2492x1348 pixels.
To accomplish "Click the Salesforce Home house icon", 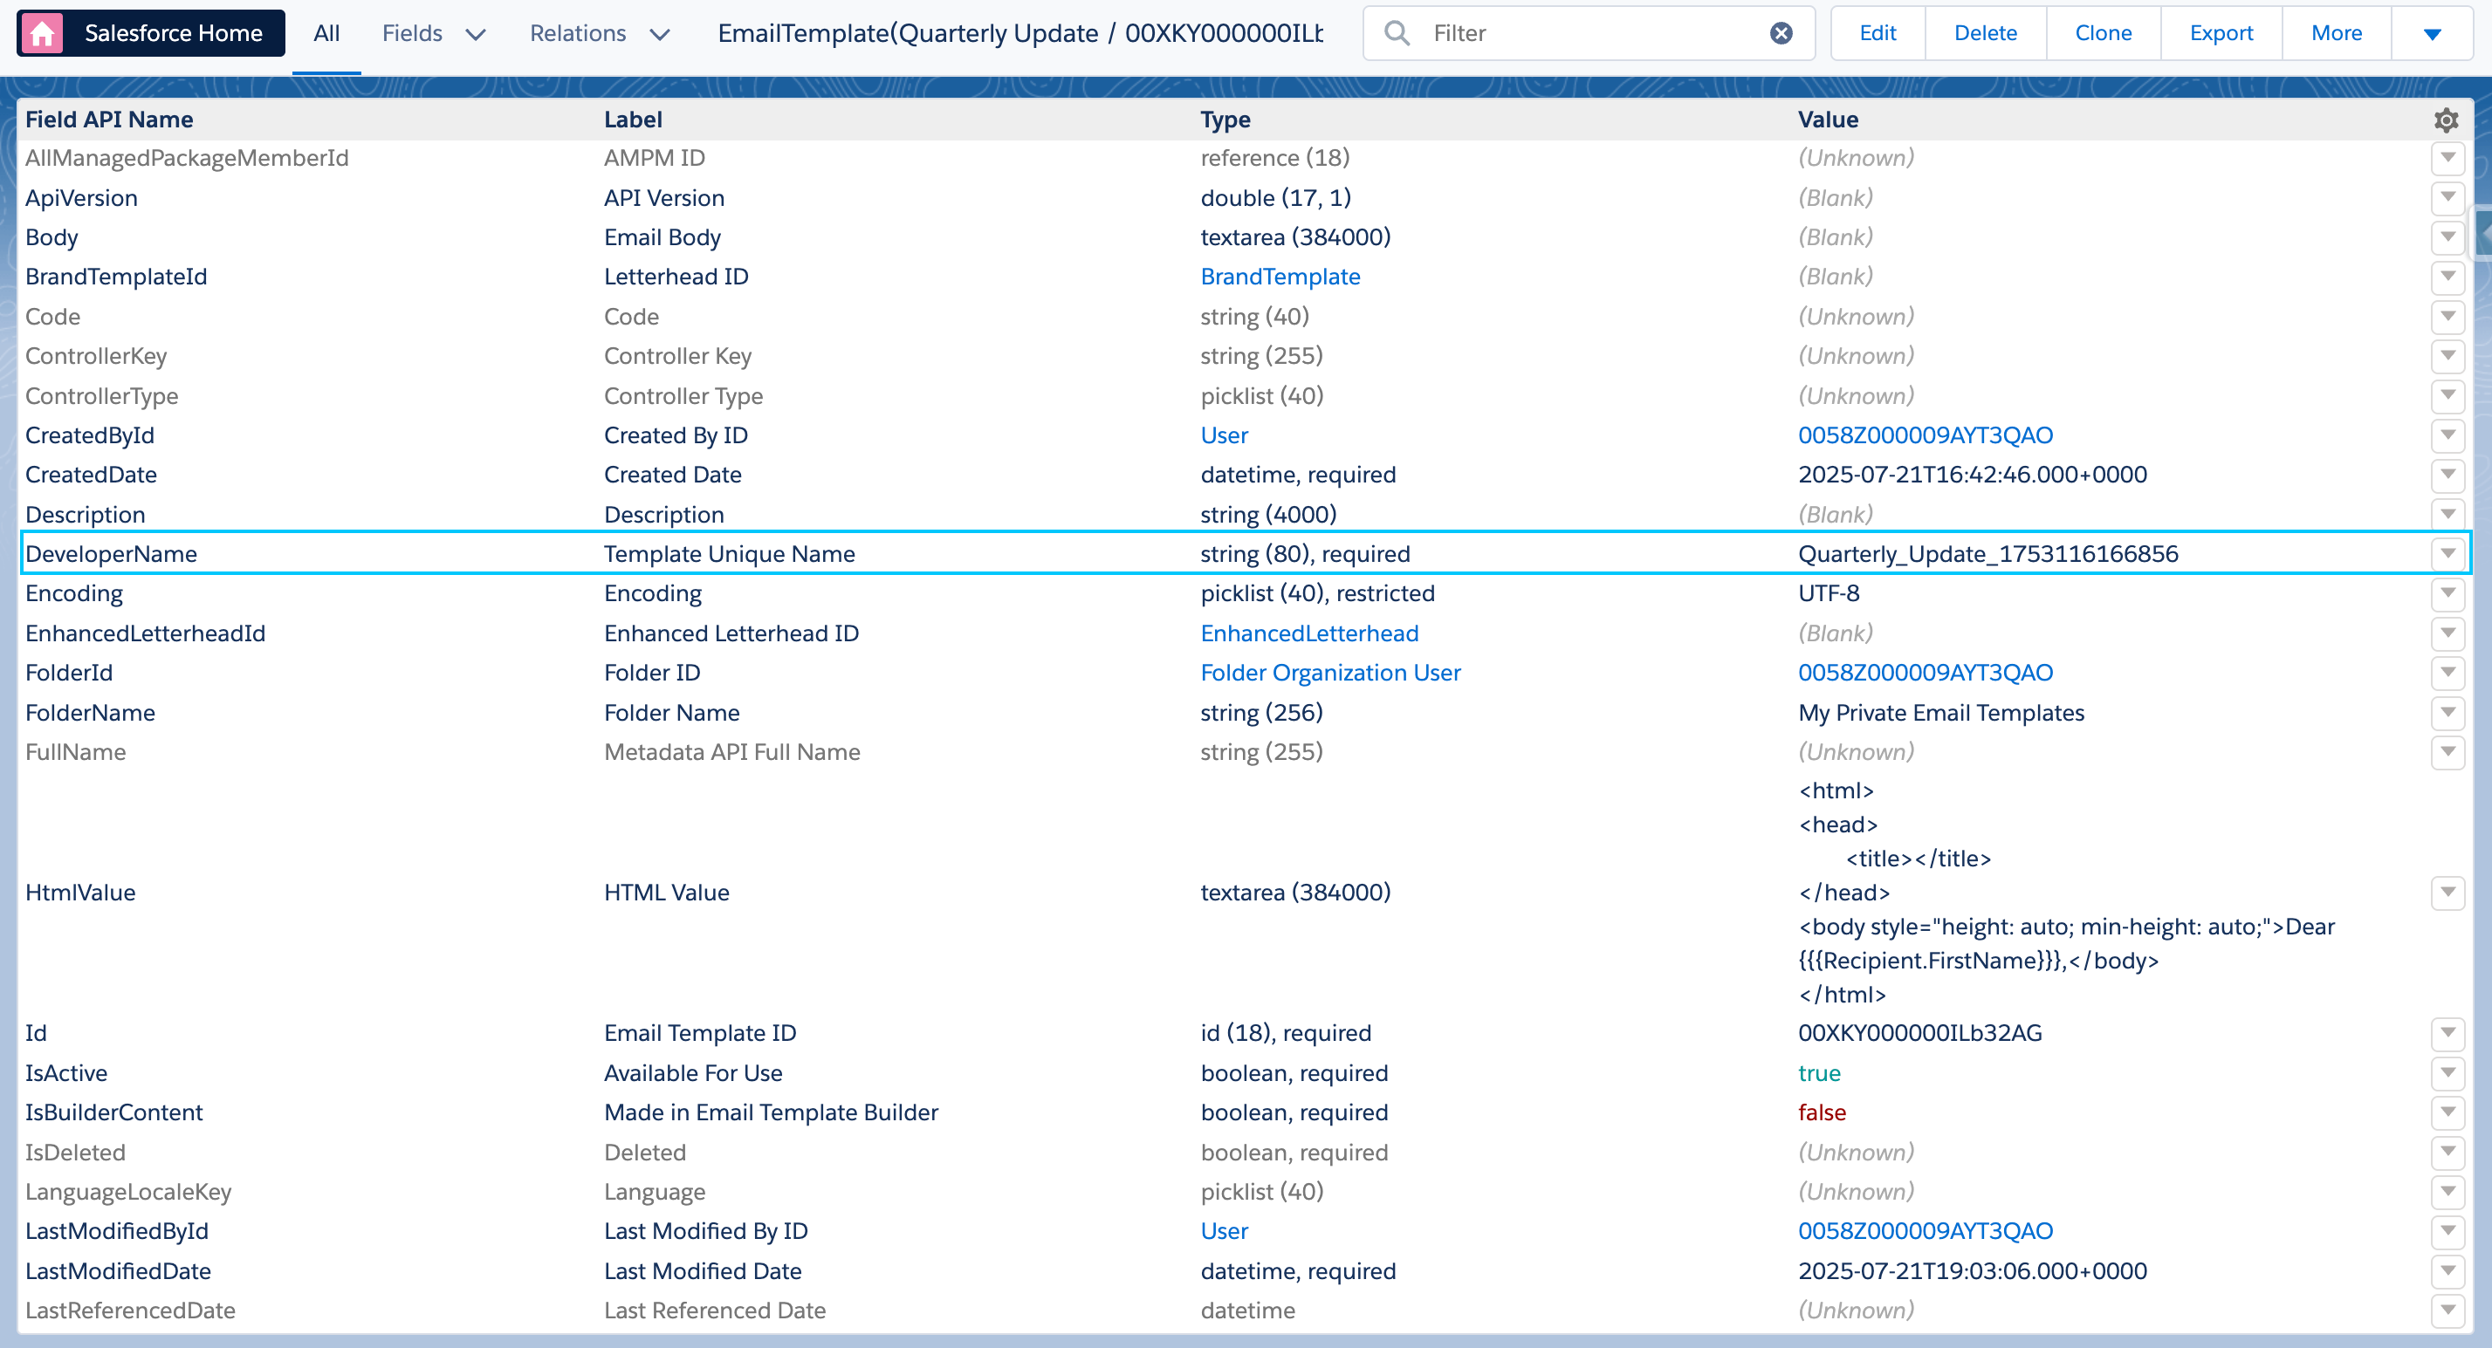I will (x=42, y=34).
